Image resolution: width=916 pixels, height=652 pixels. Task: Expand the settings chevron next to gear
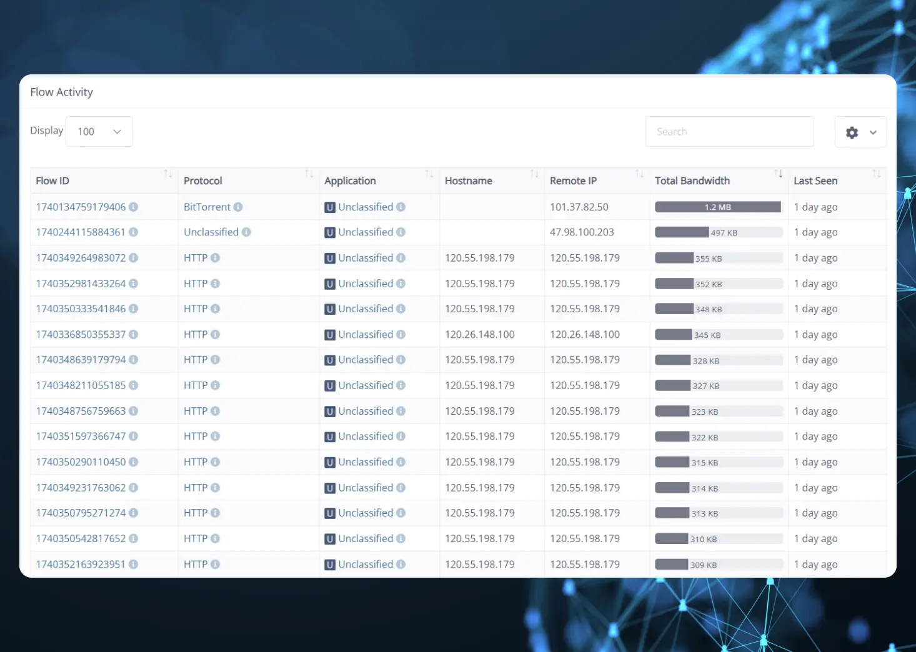(873, 132)
